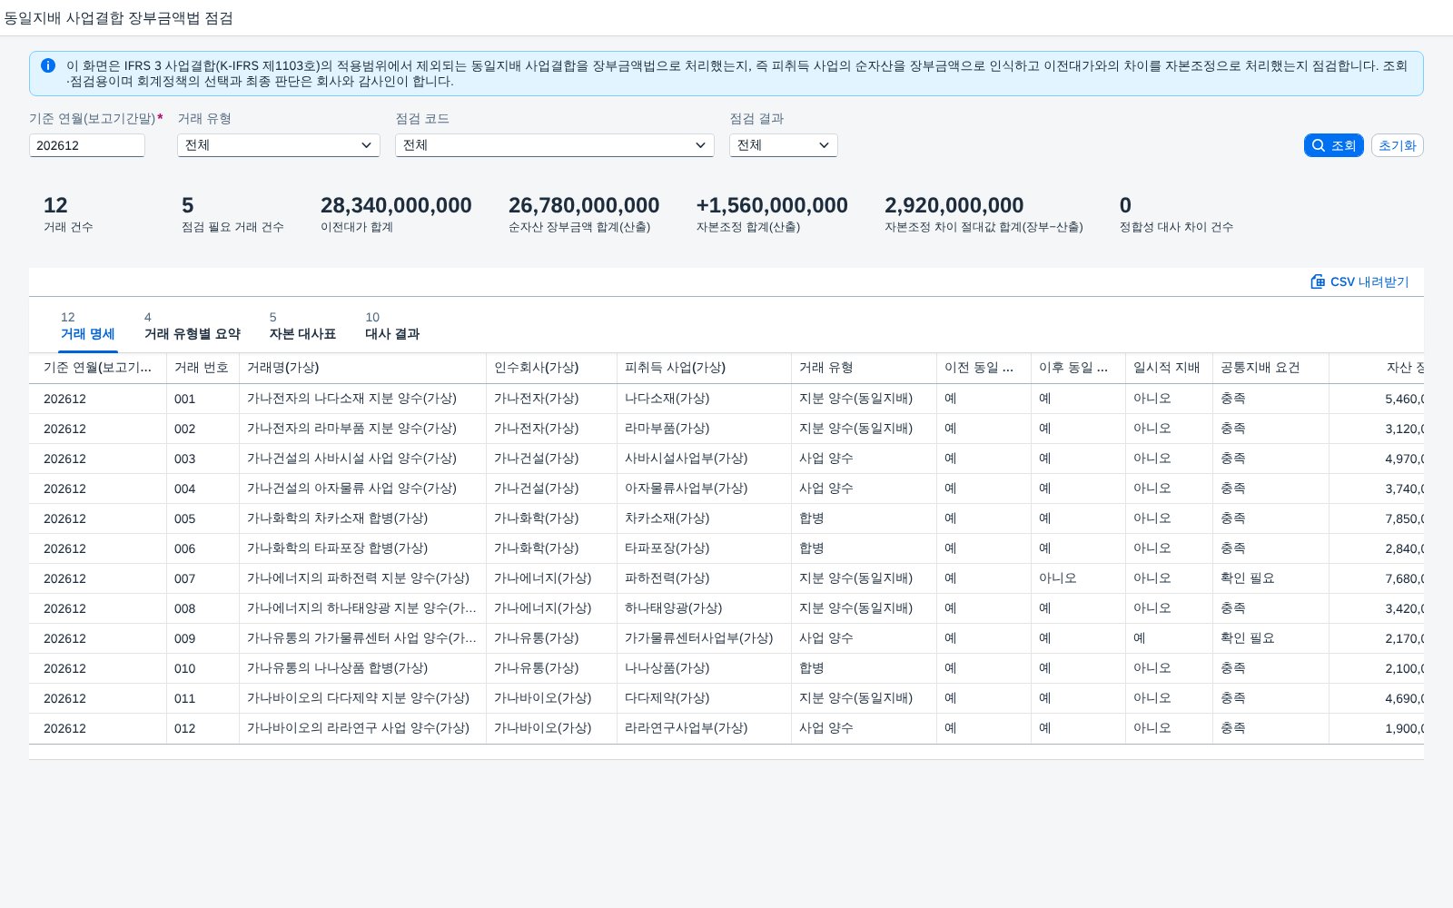Expand the 점검 코드 combo box
Viewport: 1453px width, 908px height.
555,145
